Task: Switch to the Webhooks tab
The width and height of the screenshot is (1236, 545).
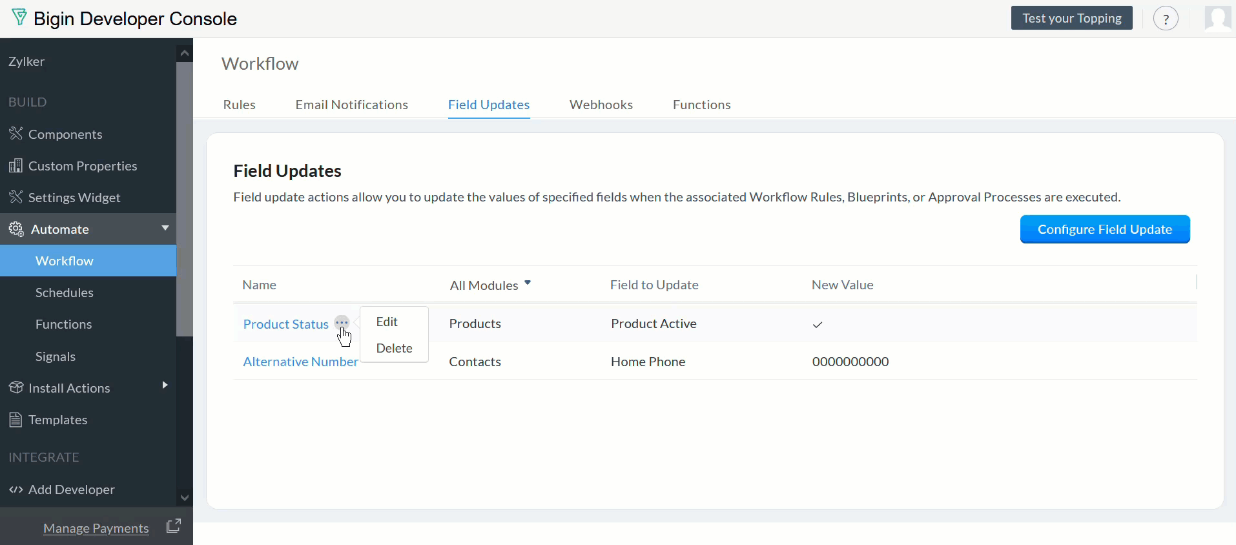Action: pos(601,105)
